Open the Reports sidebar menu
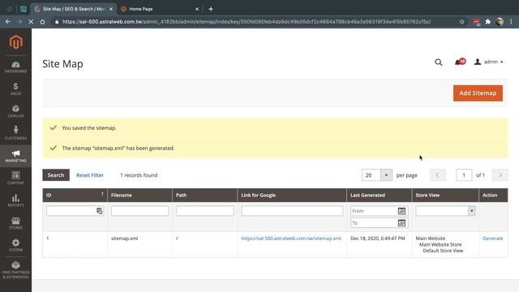The height and width of the screenshot is (292, 519). [x=15, y=200]
